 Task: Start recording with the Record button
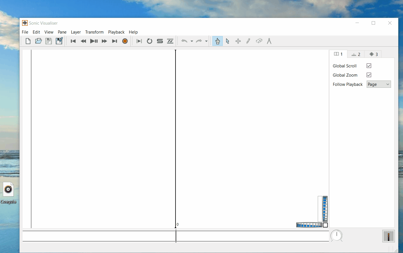point(125,41)
